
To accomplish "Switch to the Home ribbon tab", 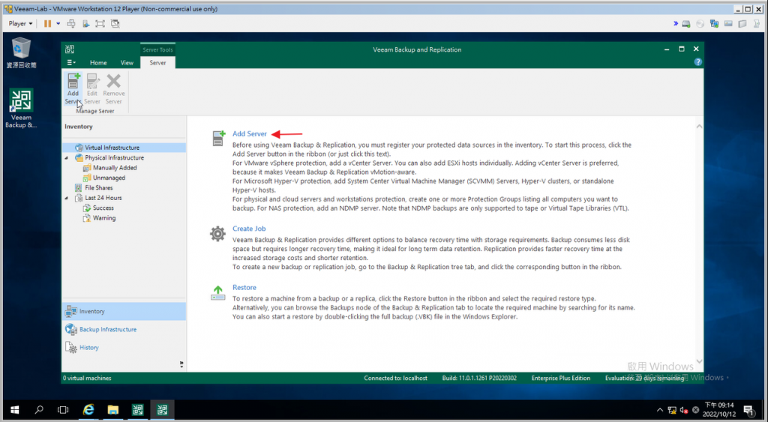I will click(x=98, y=63).
